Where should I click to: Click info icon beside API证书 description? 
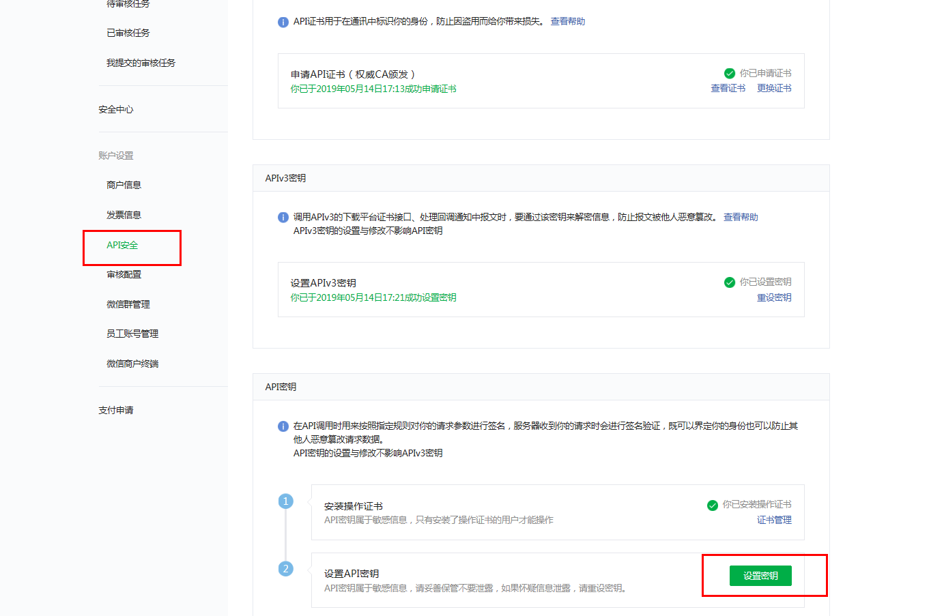[x=283, y=23]
